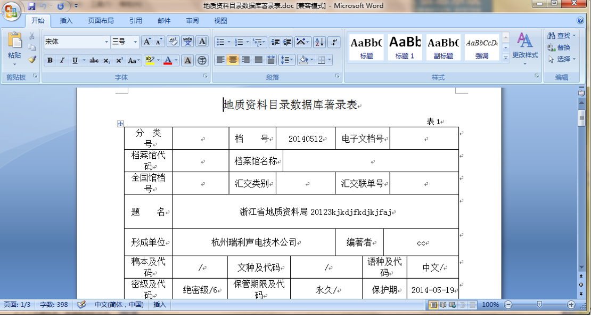The image size is (591, 317).
Task: Click the zoom slider handle in status bar
Action: pyautogui.click(x=539, y=305)
